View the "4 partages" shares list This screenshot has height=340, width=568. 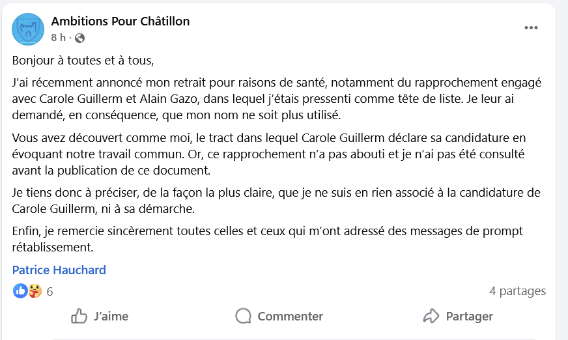[517, 291]
